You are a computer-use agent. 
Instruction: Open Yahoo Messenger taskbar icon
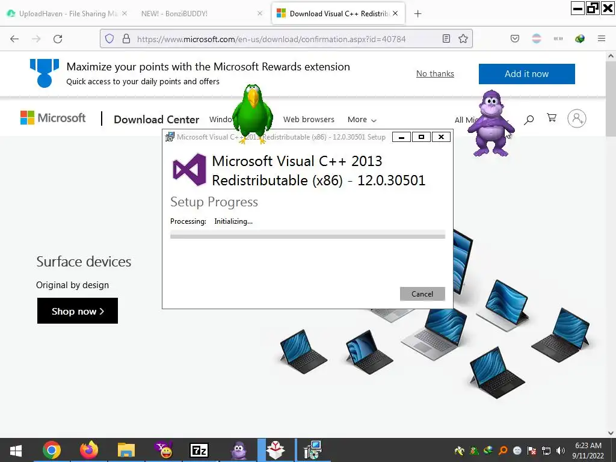(164, 450)
